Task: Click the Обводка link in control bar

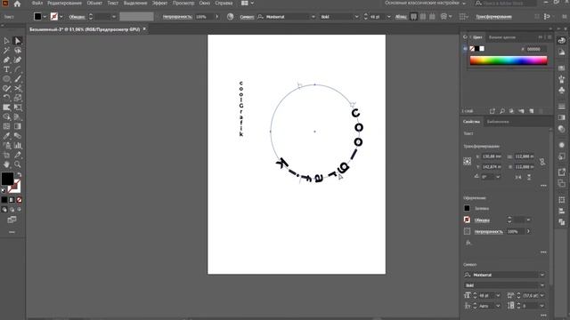Action: [77, 17]
